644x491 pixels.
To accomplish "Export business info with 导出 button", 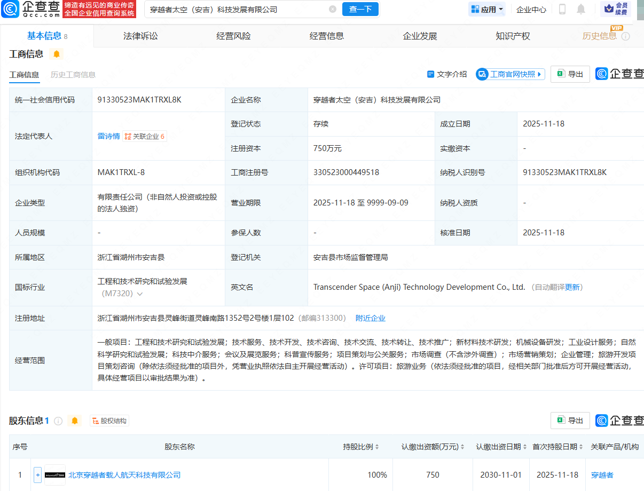I will [570, 74].
